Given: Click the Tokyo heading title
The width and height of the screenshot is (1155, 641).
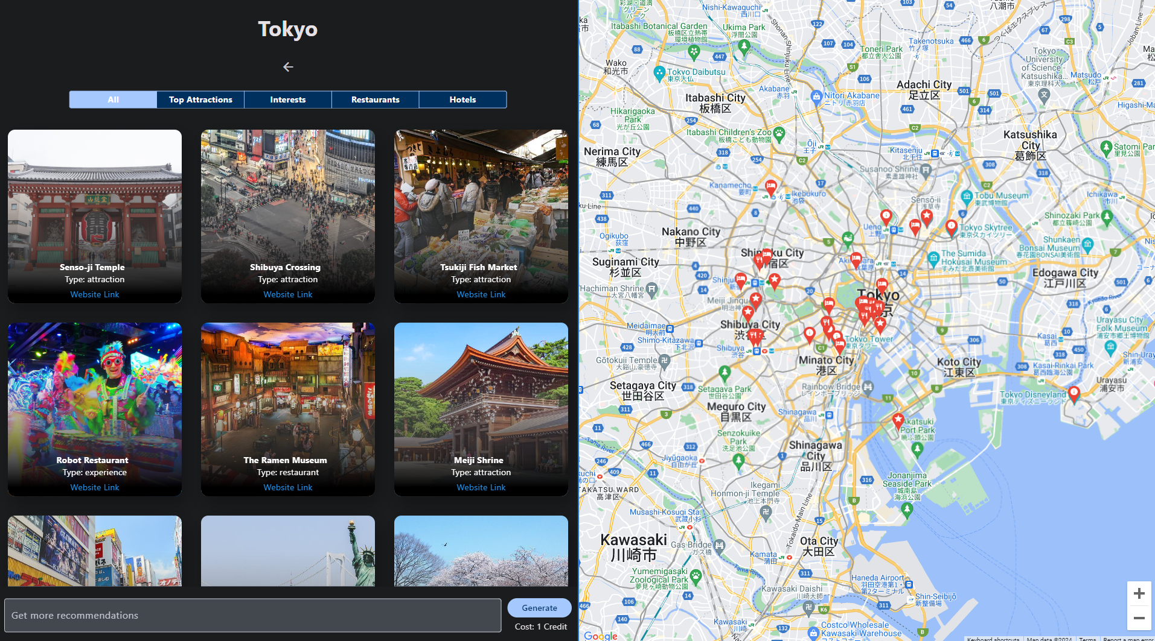Looking at the screenshot, I should 288,29.
